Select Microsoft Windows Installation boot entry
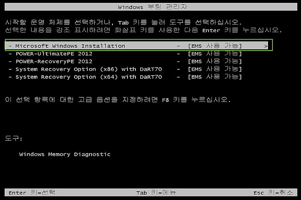 pyautogui.click(x=137, y=46)
